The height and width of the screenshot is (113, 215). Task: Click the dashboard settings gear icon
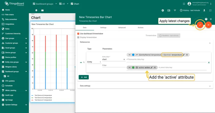(x=163, y=10)
